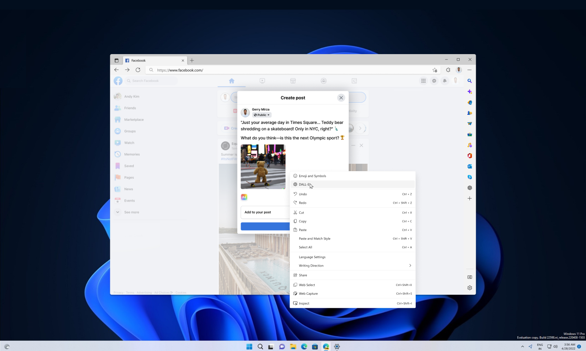This screenshot has height=351, width=586.
Task: Open a new browser tab
Action: coord(192,60)
